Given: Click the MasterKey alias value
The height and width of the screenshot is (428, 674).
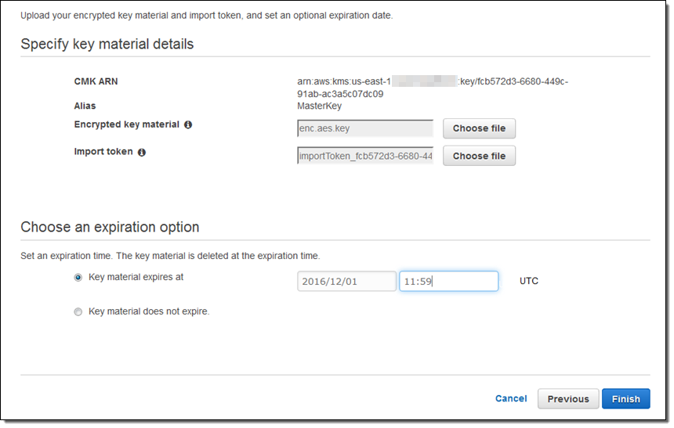Looking at the screenshot, I should [319, 106].
